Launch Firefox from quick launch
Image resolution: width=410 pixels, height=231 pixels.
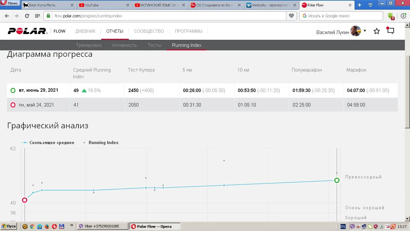click(47, 227)
